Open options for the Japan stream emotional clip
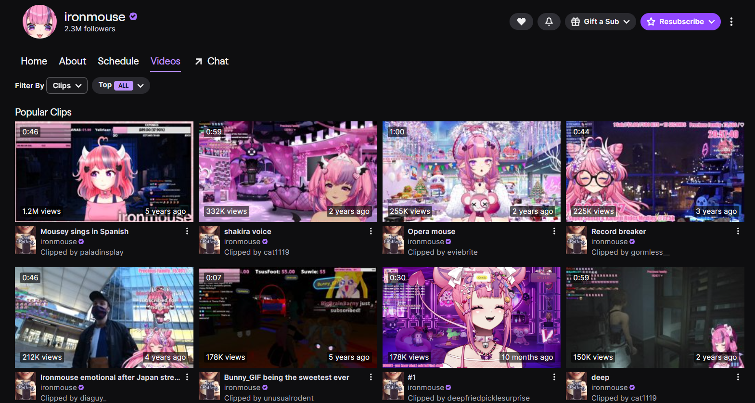 coord(187,377)
